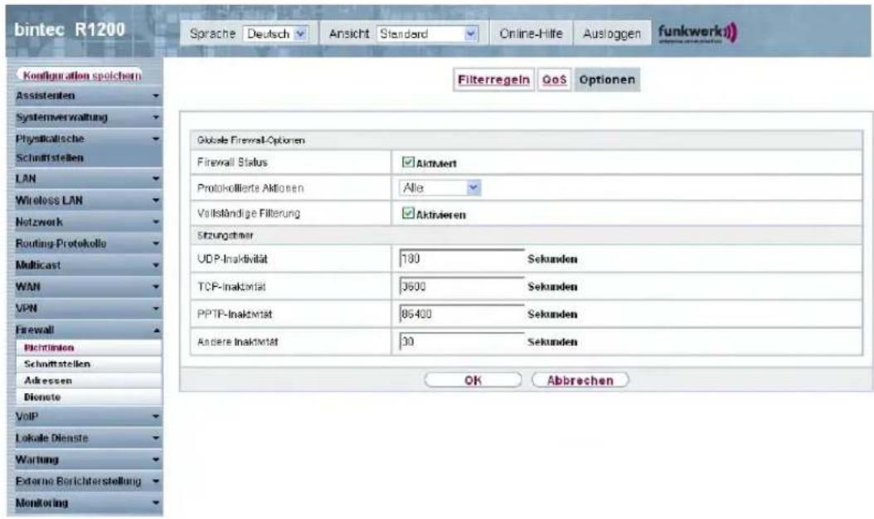The image size is (874, 519).
Task: Click the Protokollierte Aktionen label
Action: point(250,188)
